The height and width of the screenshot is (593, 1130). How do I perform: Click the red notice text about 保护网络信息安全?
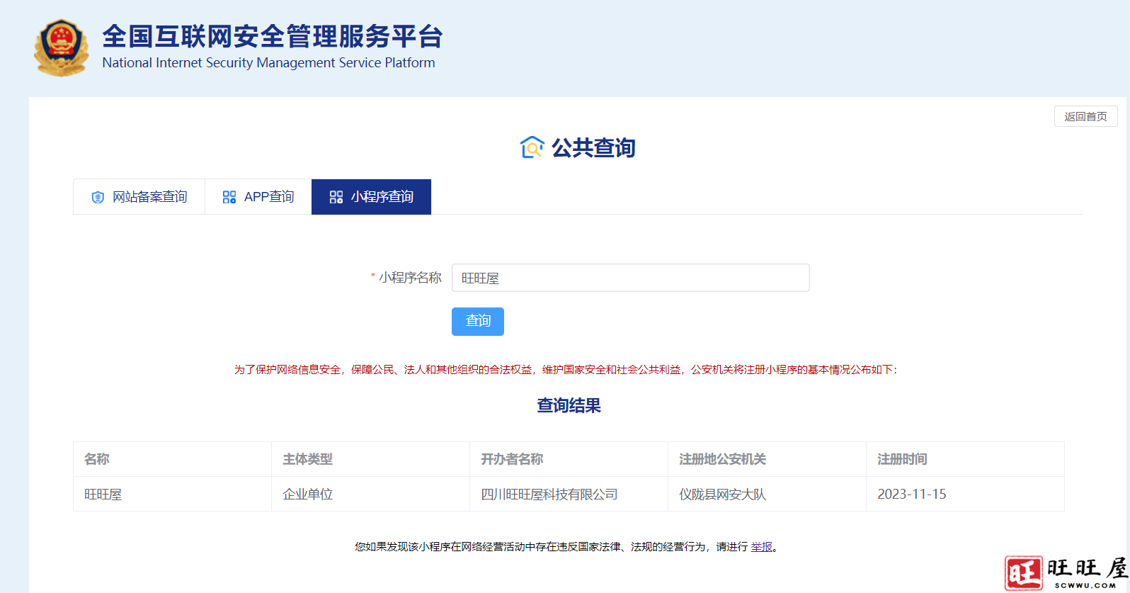pos(566,370)
